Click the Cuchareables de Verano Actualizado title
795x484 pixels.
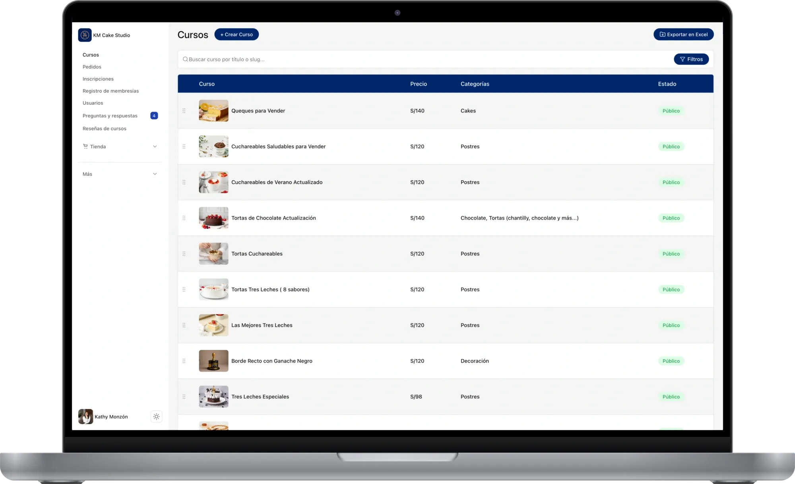[x=277, y=182]
